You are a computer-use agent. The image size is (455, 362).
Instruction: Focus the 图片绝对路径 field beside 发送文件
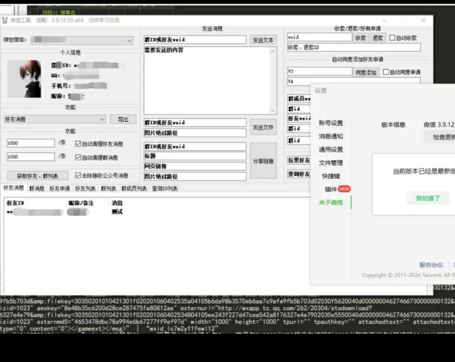195,133
